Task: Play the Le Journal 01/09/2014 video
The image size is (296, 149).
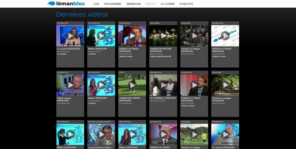Action: coord(225,135)
